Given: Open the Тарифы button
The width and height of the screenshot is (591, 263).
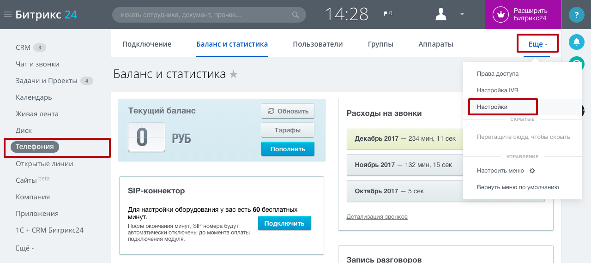Looking at the screenshot, I should click(x=288, y=130).
